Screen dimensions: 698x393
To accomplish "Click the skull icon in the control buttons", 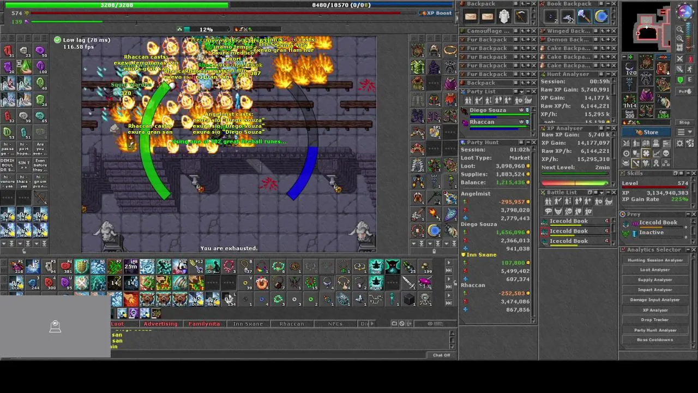I will (666, 153).
